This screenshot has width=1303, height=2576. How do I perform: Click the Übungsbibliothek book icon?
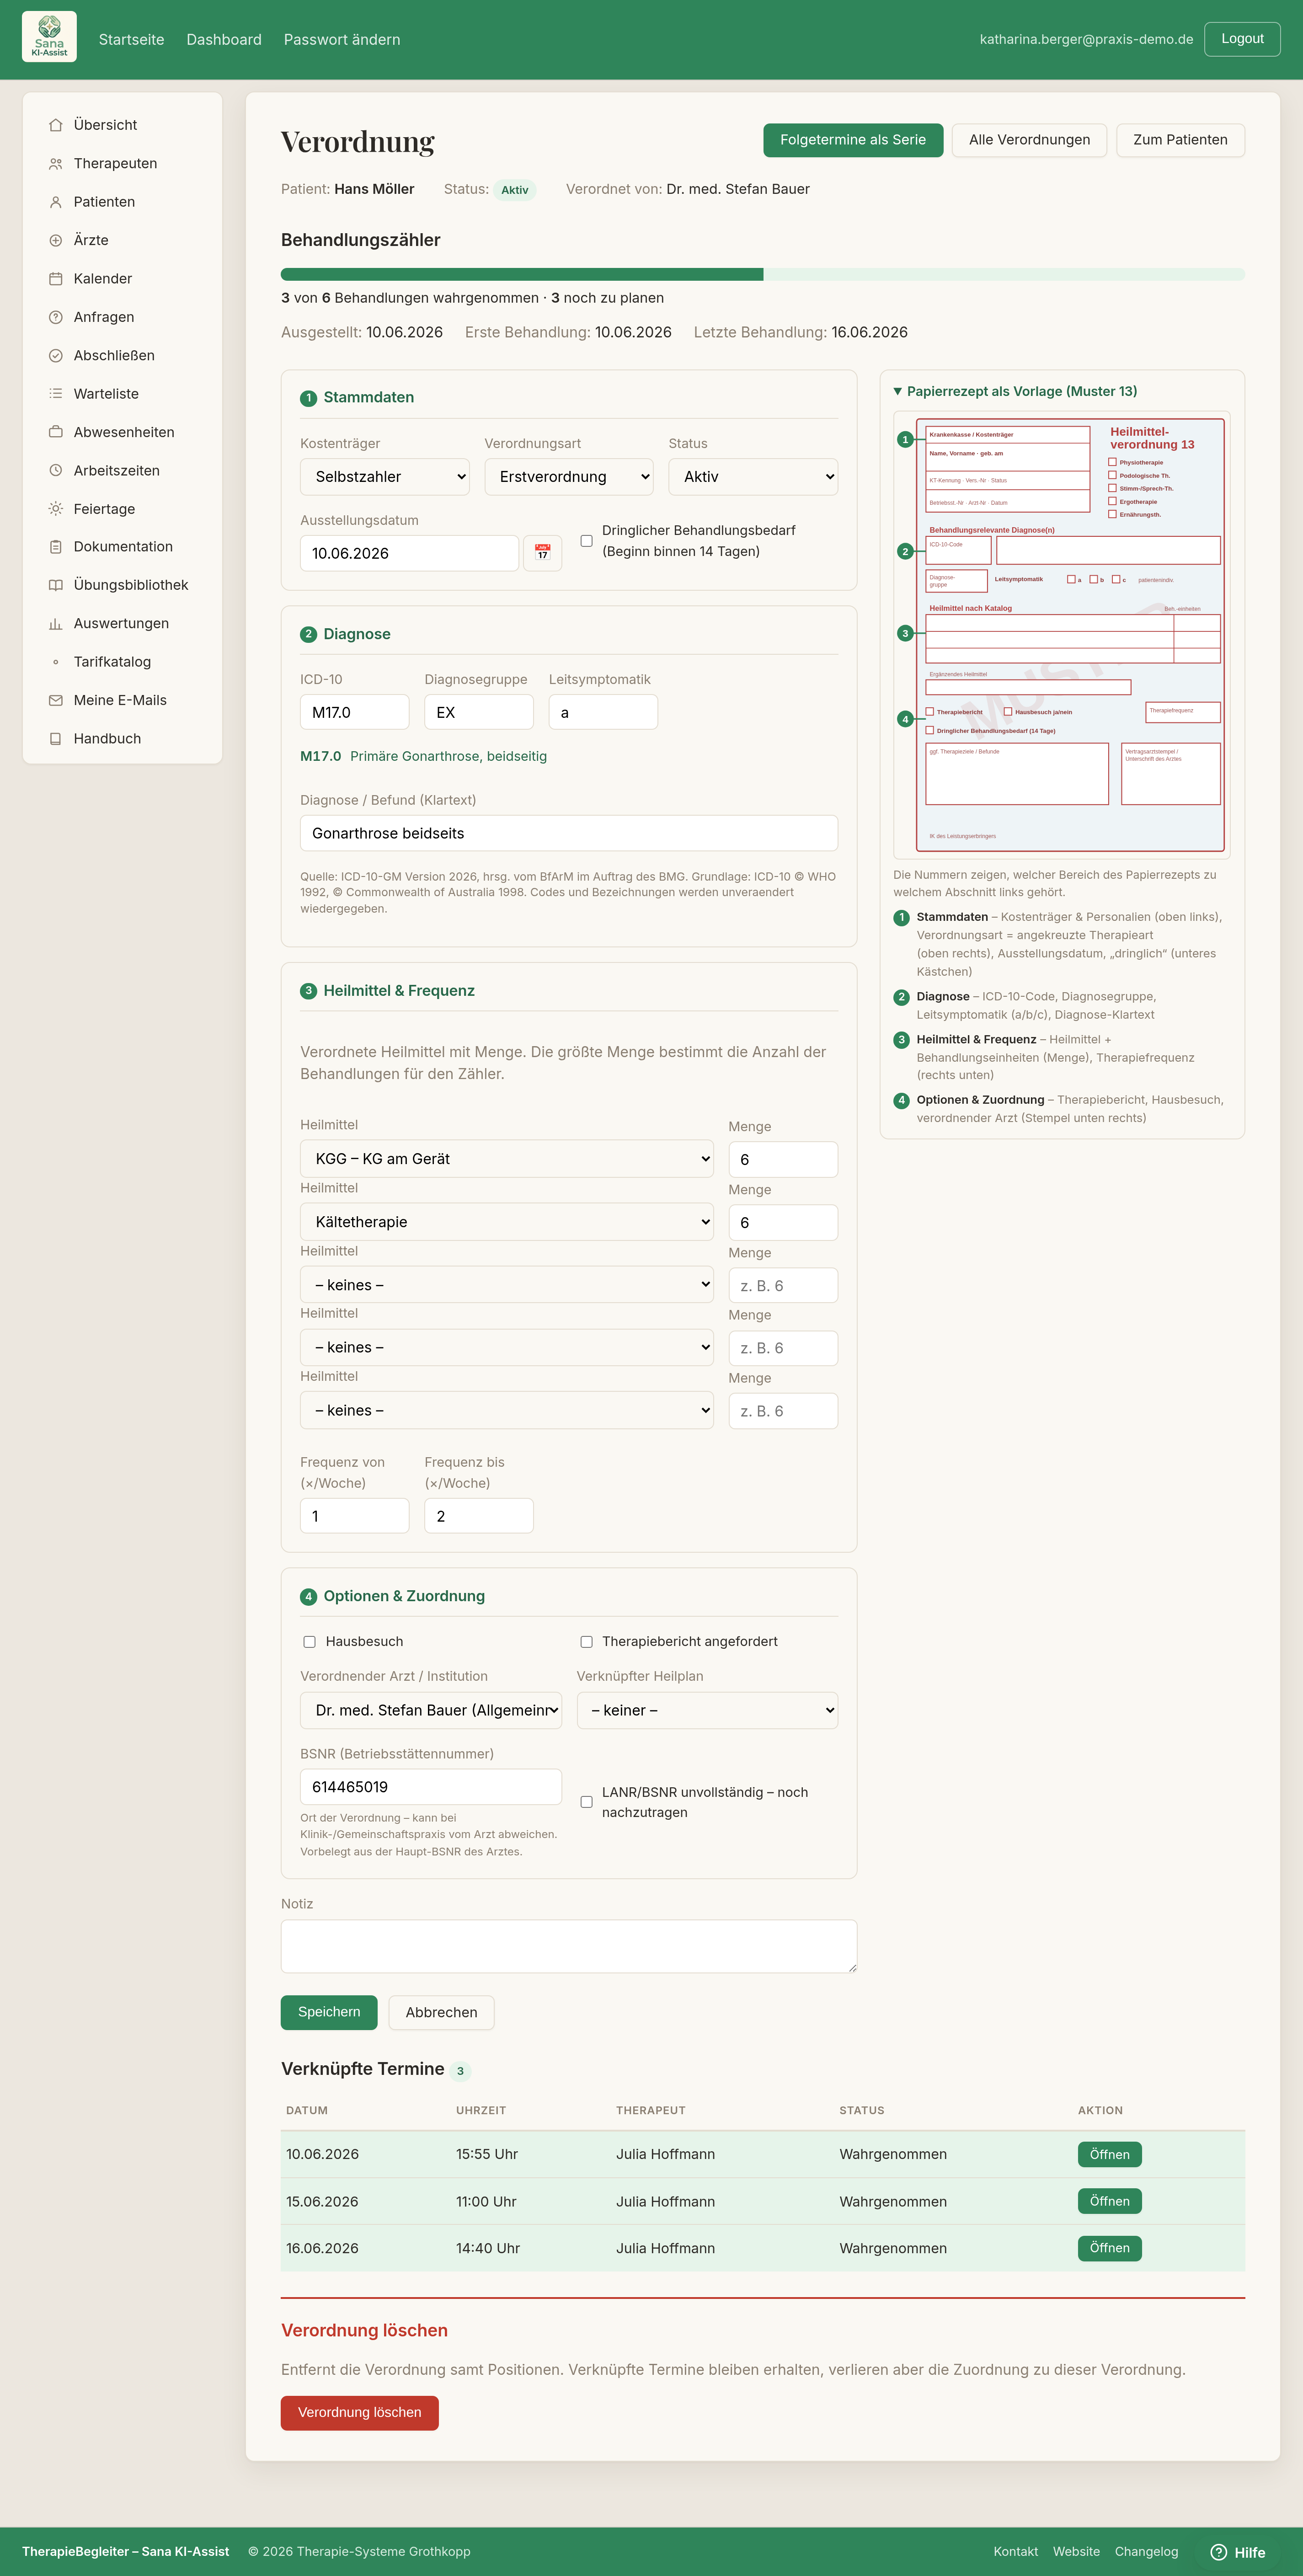click(x=56, y=585)
